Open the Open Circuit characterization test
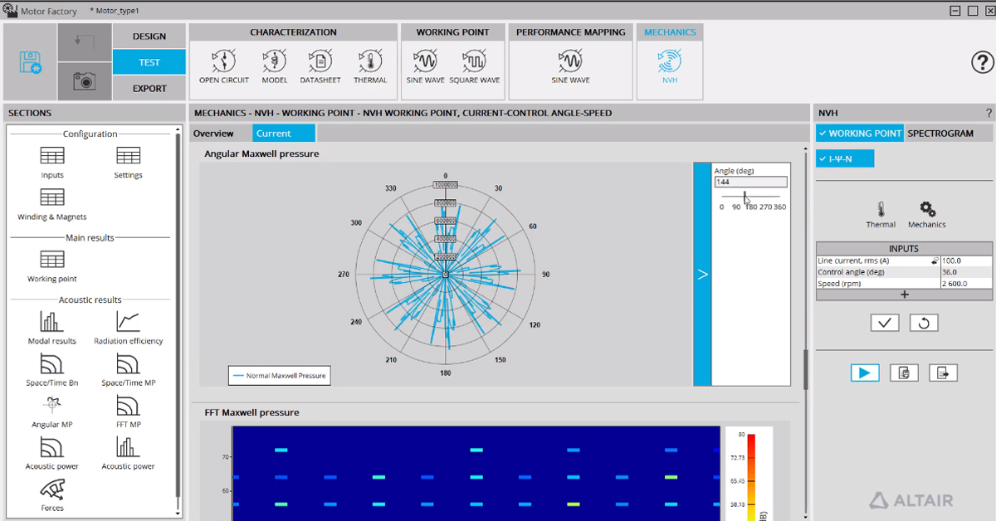Screen dimensions: 996x521 (x=223, y=66)
